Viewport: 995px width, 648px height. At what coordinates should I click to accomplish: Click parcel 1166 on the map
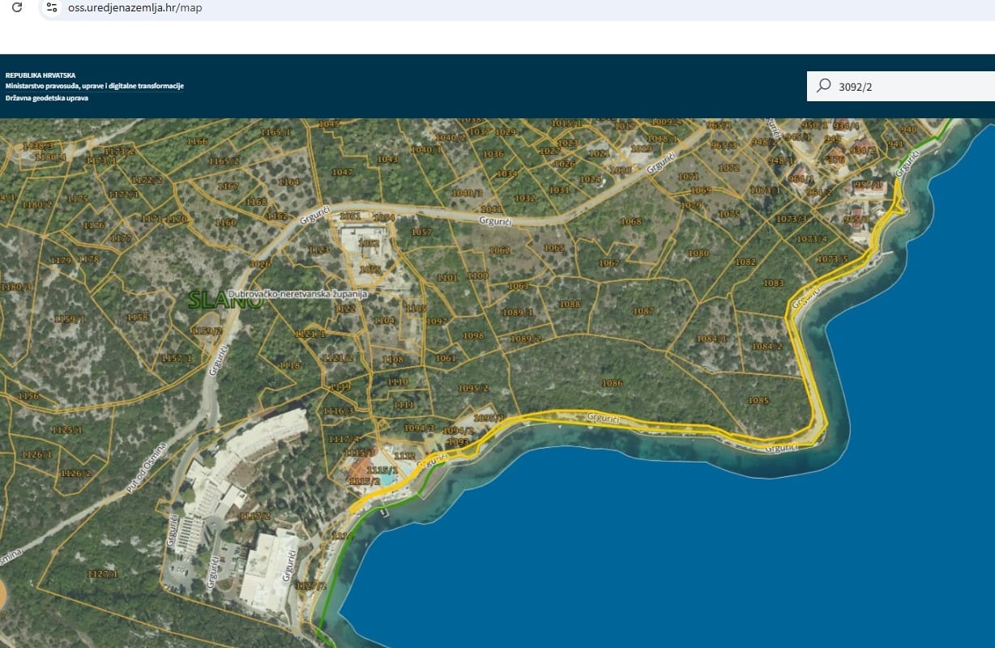tap(197, 141)
